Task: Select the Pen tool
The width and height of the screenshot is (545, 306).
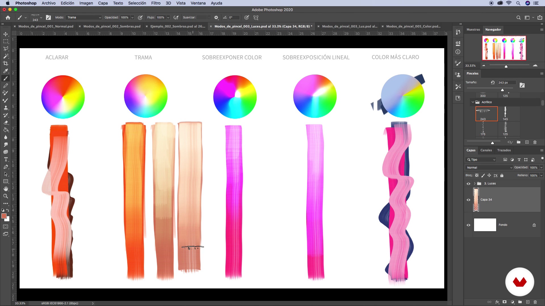Action: click(6, 167)
